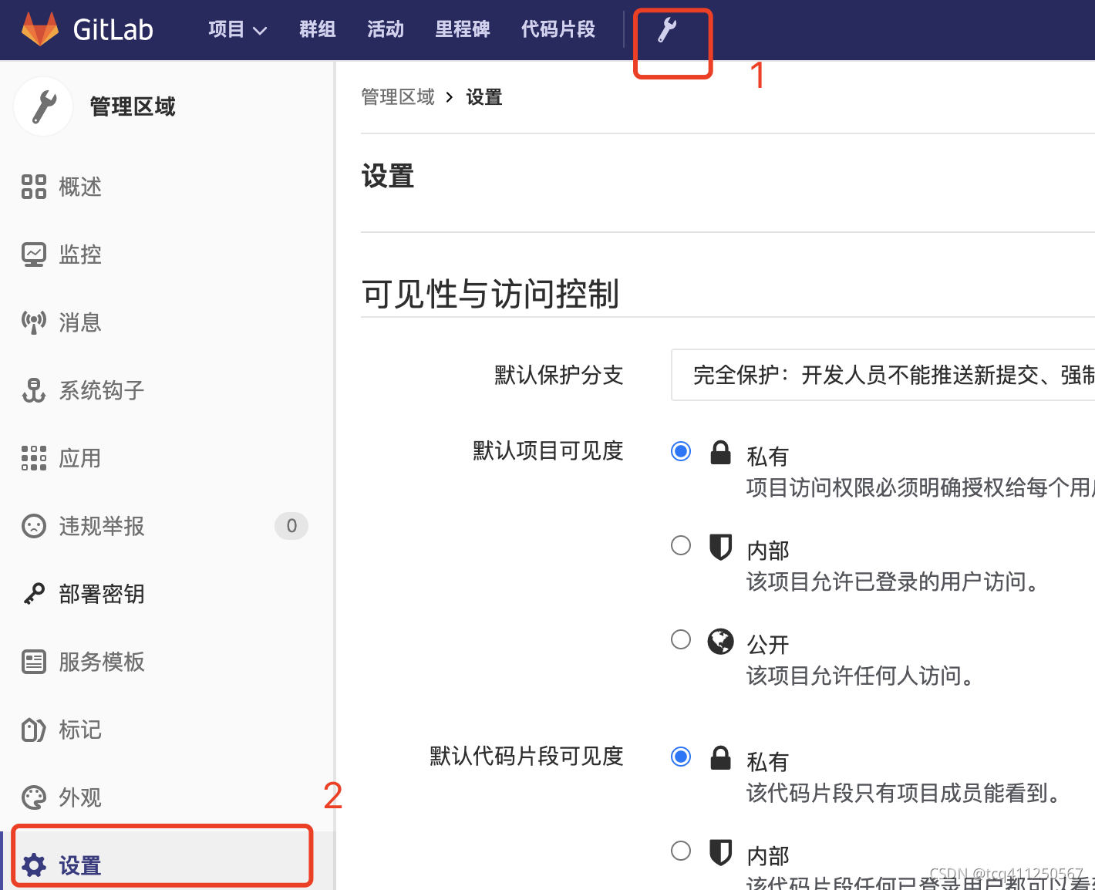Click the 部署密钥 key icon

pos(34,594)
